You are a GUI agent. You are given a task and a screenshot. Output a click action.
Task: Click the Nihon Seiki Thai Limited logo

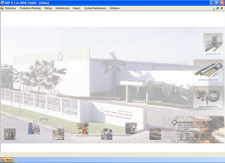pos(174,122)
